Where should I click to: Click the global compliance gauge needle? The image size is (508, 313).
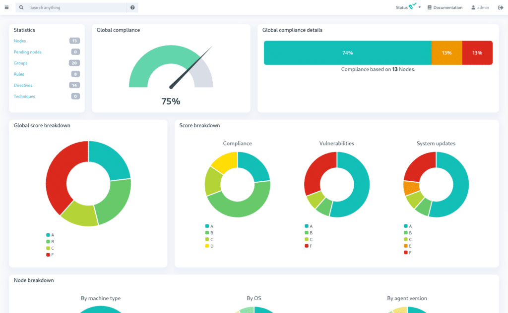[x=191, y=67]
